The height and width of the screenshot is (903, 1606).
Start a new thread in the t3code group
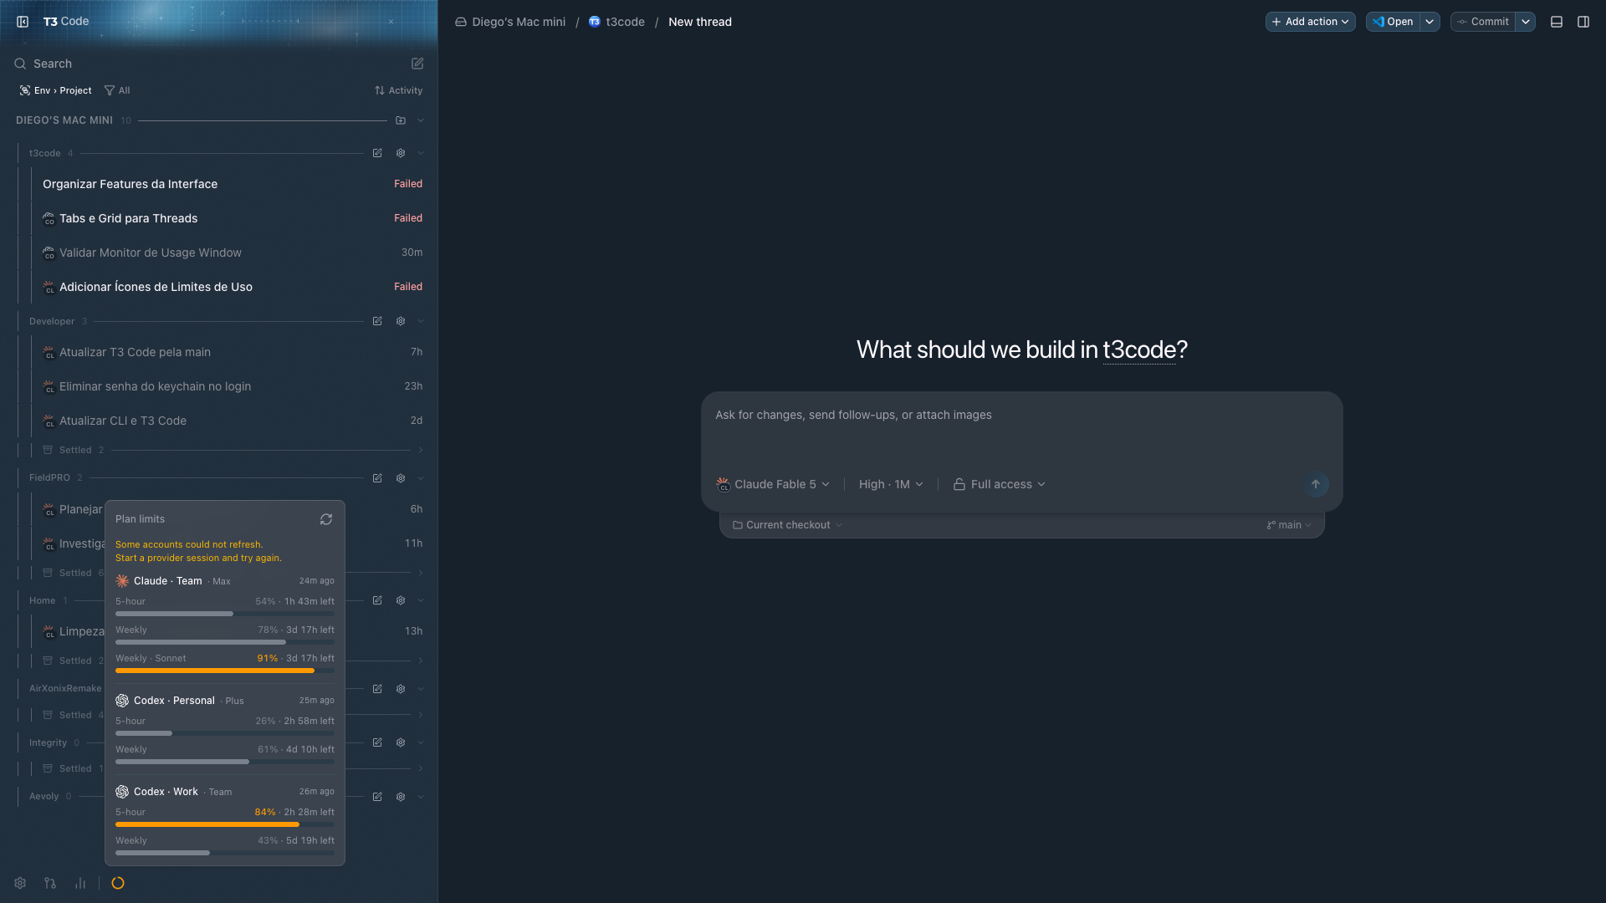[x=377, y=153]
